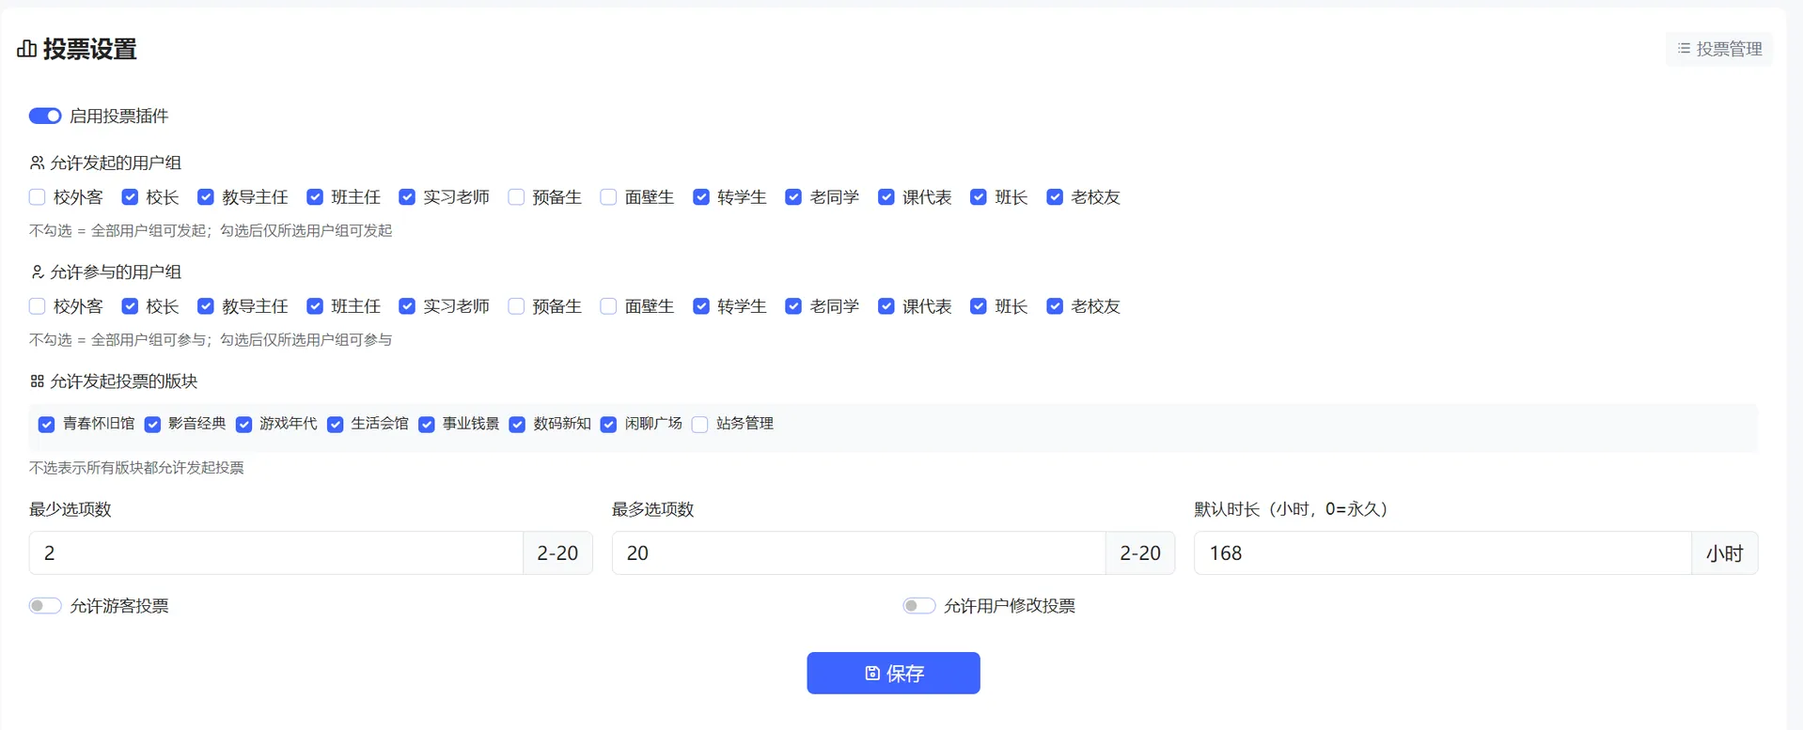Uncheck 老同学 under 允许发起的用户组
The width and height of the screenshot is (1803, 730).
click(793, 197)
